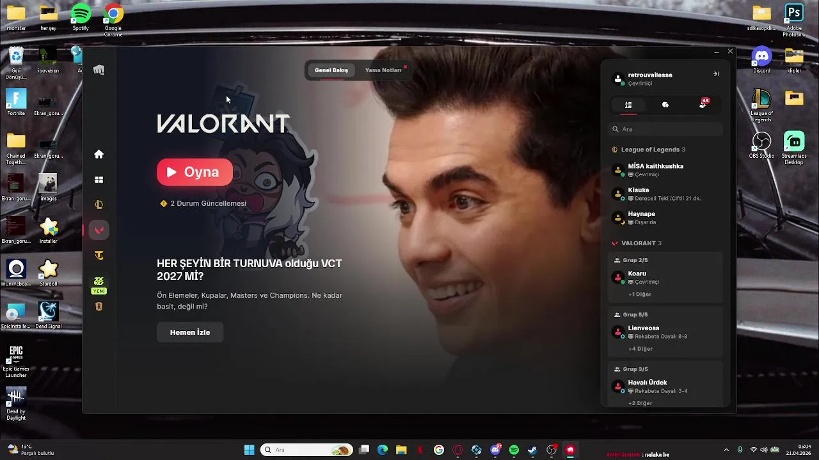This screenshot has width=819, height=460.
Task: Select friend Kisuke name
Action: (x=639, y=190)
